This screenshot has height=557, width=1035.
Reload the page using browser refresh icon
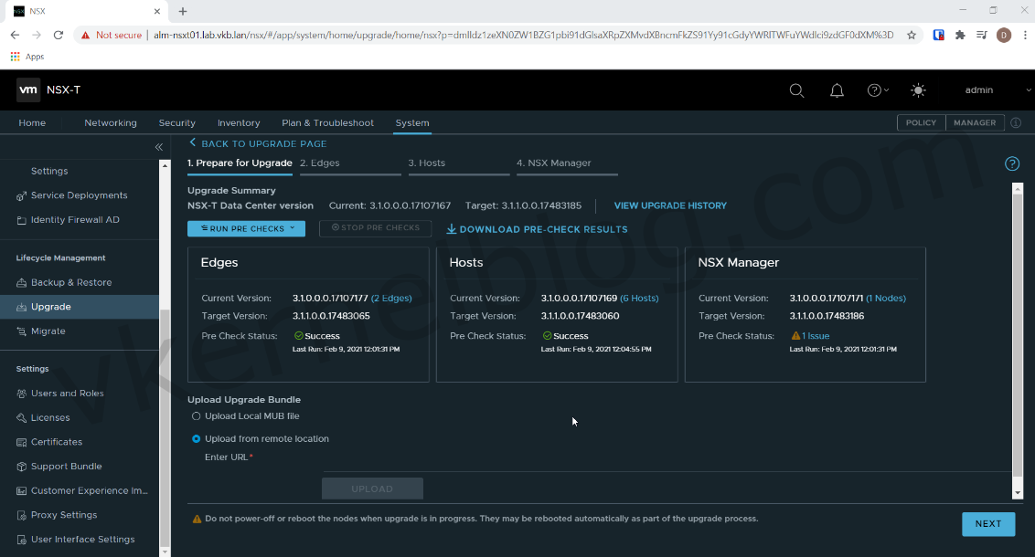click(x=59, y=35)
